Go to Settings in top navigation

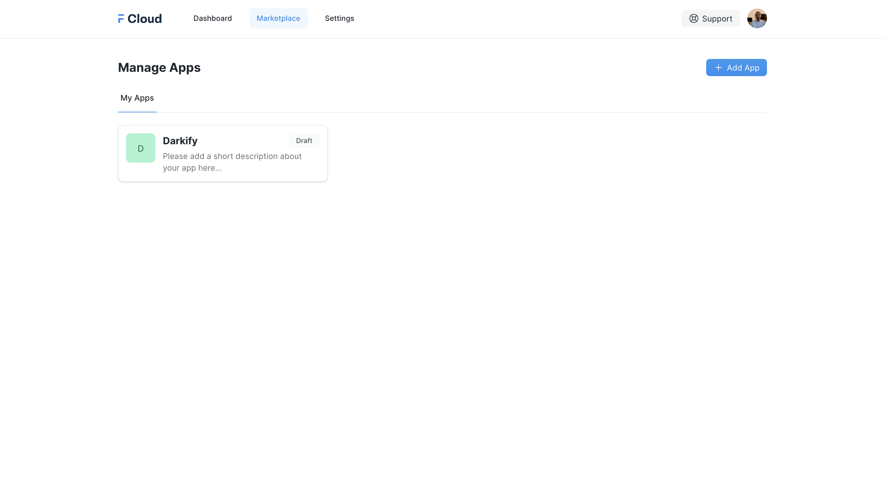coord(339,18)
